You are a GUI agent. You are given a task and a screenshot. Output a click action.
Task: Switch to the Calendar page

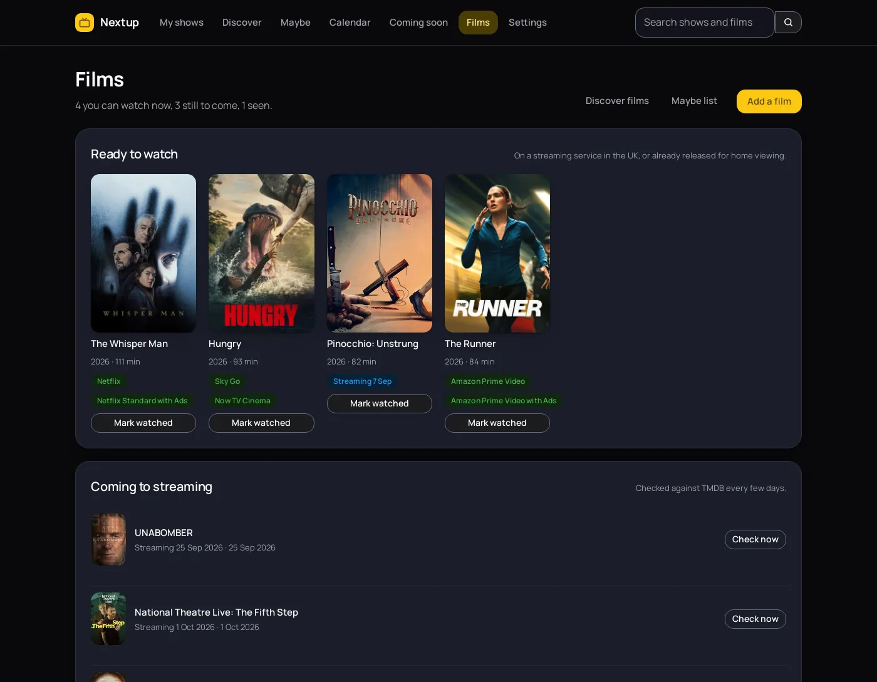(x=350, y=23)
